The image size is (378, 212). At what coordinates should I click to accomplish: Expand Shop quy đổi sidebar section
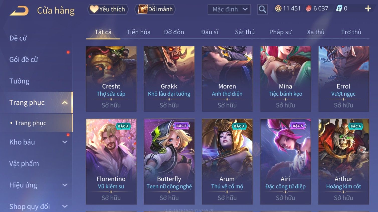(x=65, y=206)
